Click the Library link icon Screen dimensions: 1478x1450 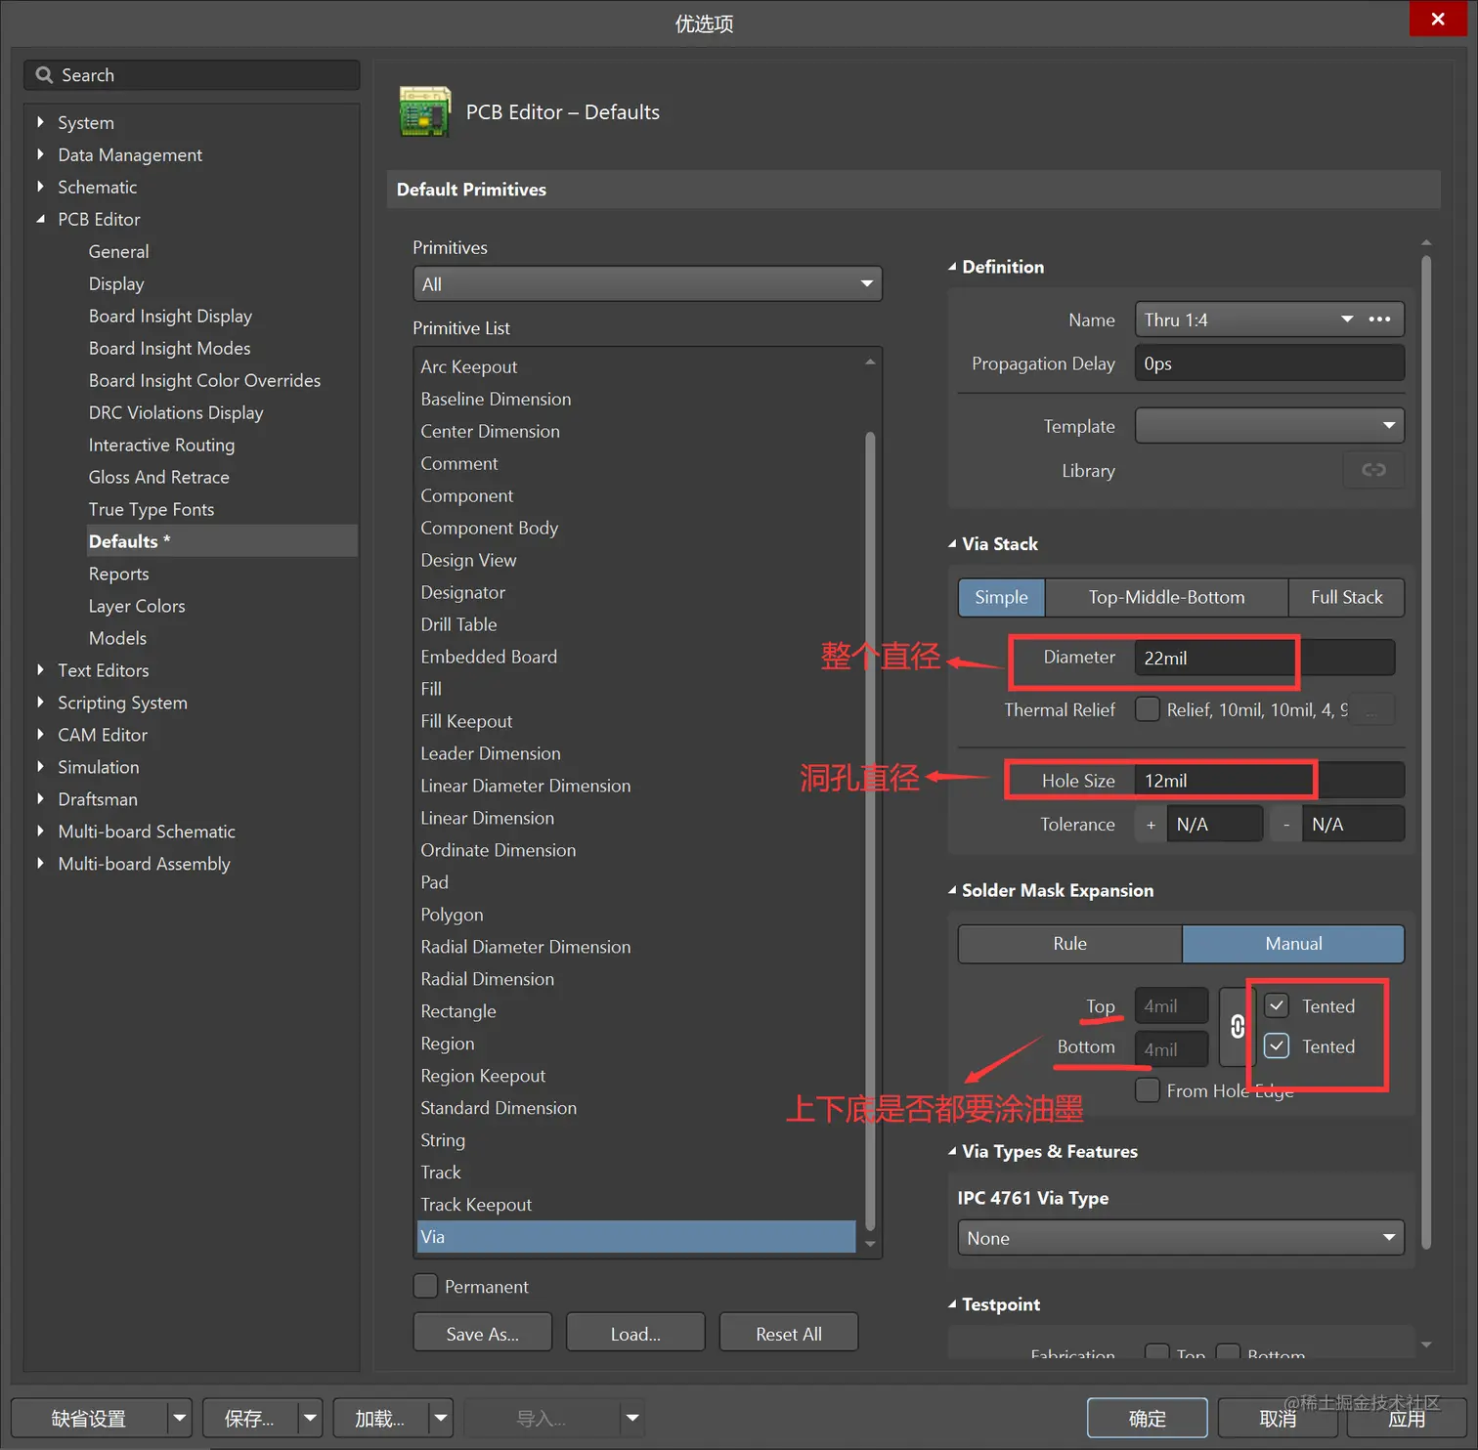pyautogui.click(x=1373, y=470)
